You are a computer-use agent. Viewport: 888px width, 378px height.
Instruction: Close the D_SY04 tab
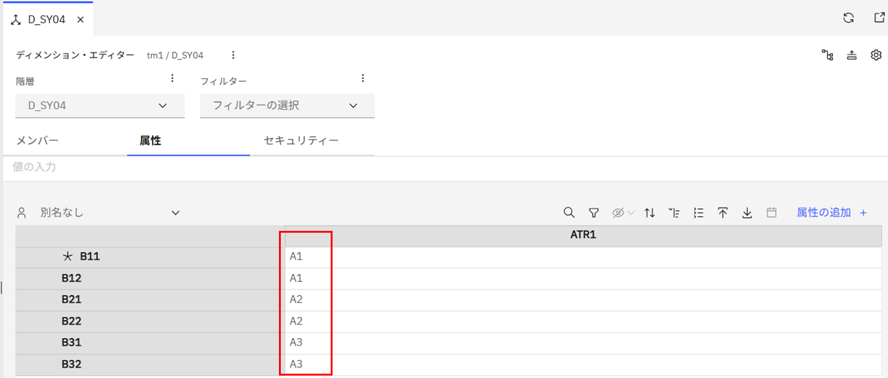[x=81, y=20]
